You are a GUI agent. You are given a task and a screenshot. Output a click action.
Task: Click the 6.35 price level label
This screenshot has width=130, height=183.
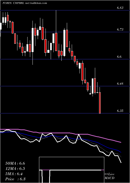tap(120, 111)
